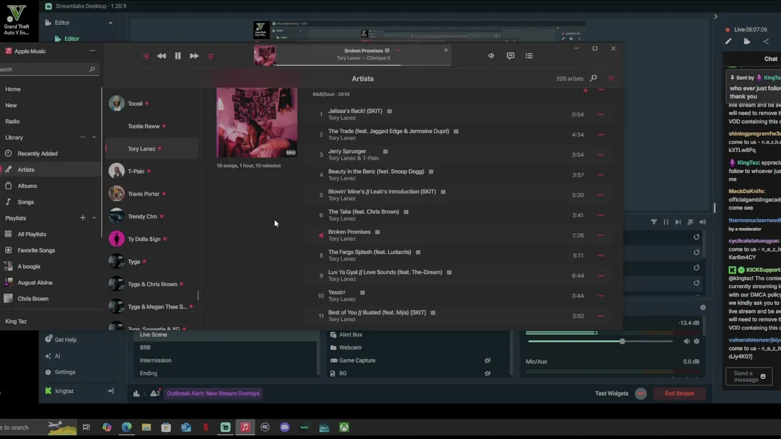Skip to next track in Apple Music
The image size is (781, 439).
[194, 56]
